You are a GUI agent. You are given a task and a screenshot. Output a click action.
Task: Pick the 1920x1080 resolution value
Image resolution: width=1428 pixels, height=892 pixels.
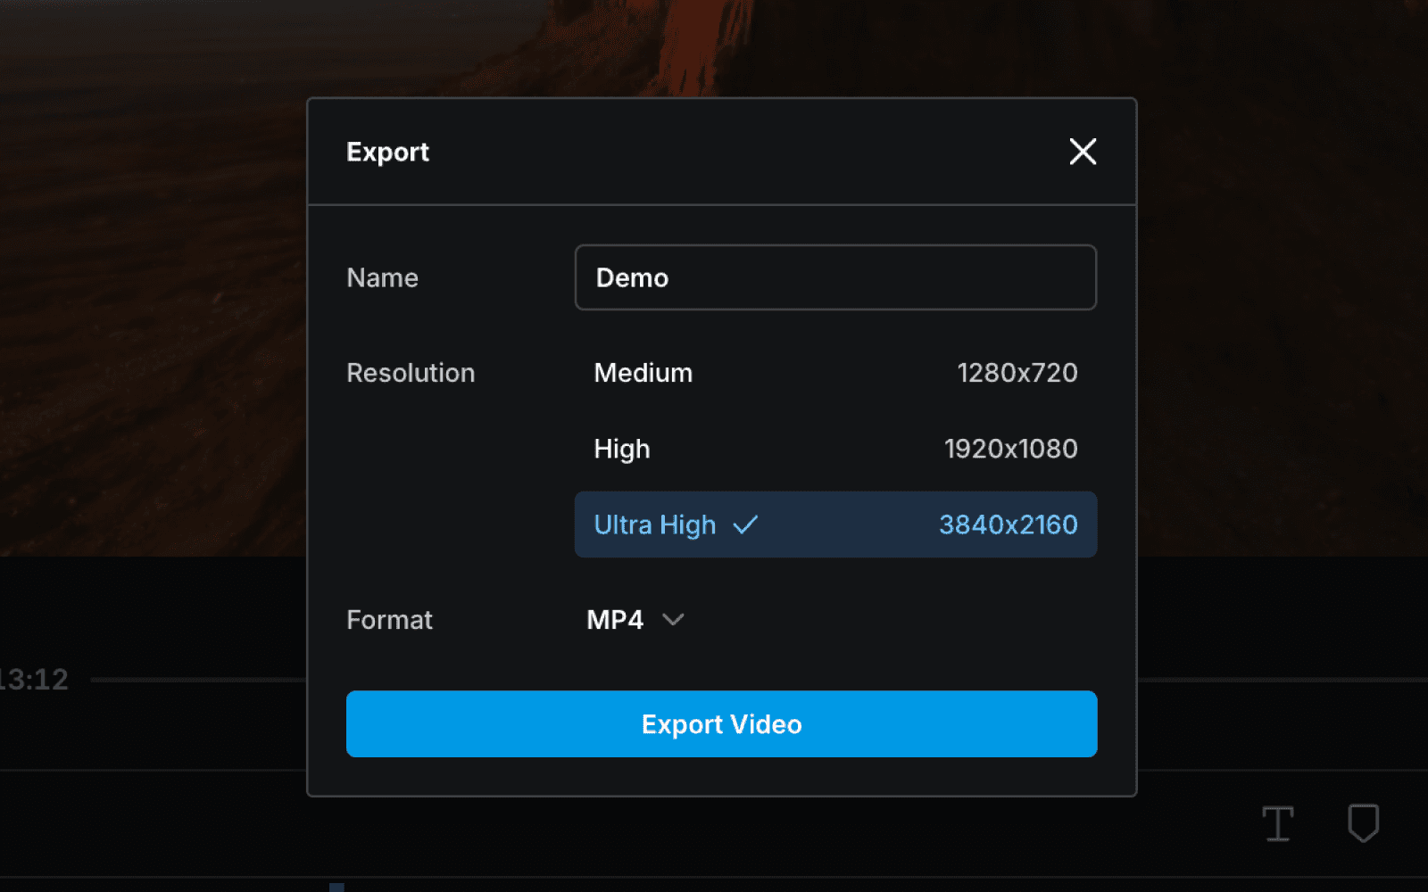(1011, 449)
